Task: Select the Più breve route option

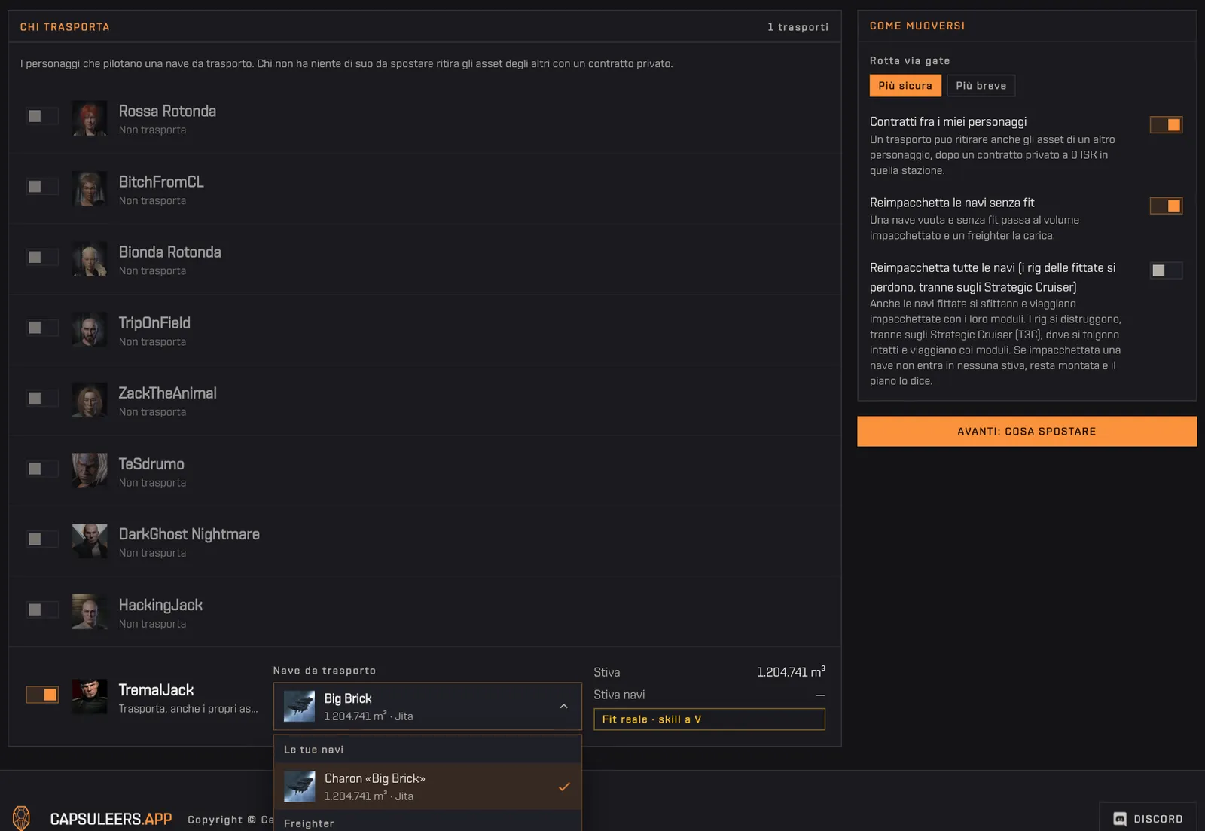Action: 981,86
